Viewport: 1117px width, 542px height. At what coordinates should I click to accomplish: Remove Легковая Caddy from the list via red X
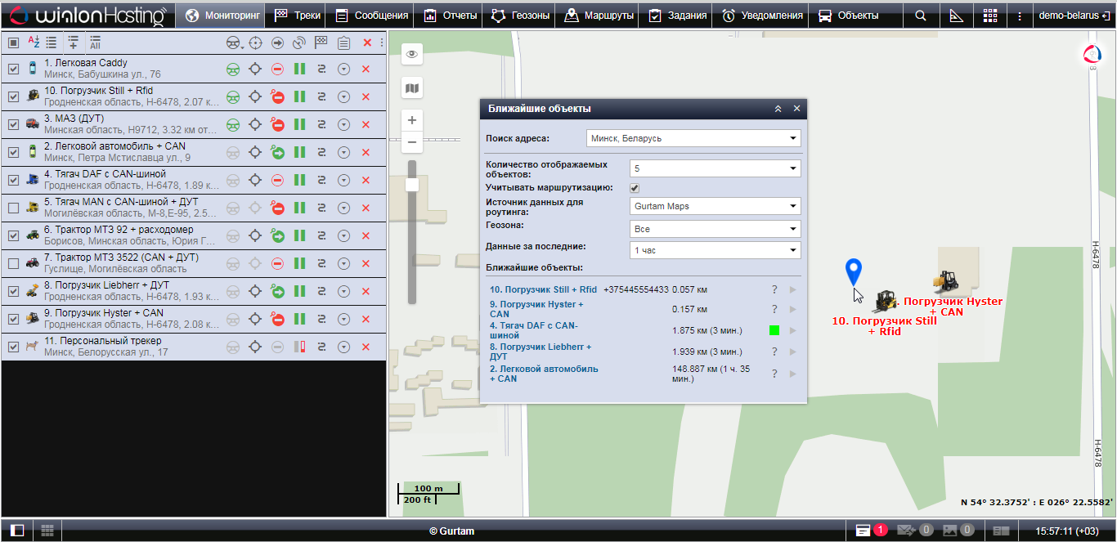coord(366,69)
